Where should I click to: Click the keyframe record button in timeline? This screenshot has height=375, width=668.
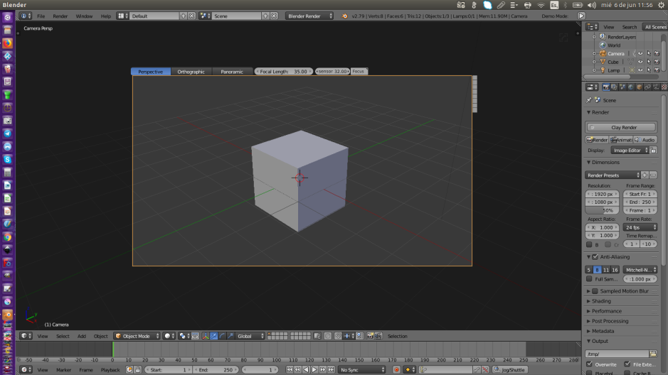click(396, 370)
